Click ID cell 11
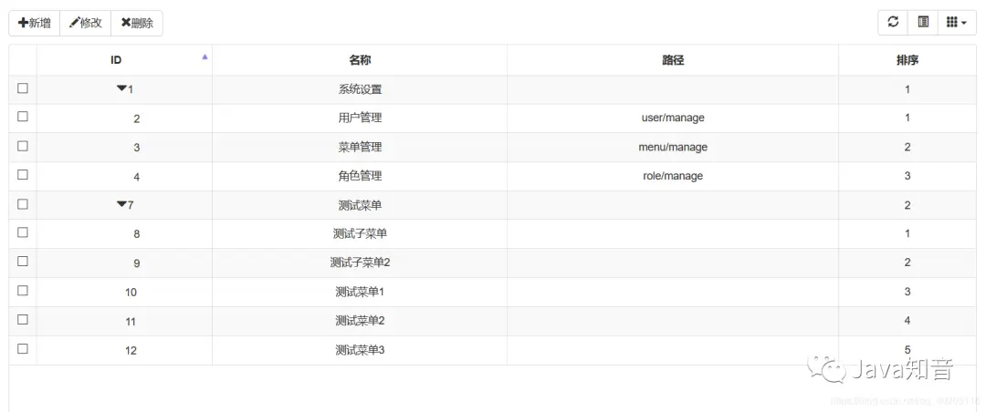 point(124,321)
